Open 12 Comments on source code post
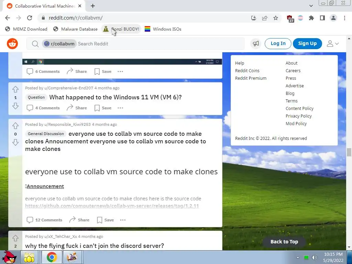352x264 pixels. (44, 220)
